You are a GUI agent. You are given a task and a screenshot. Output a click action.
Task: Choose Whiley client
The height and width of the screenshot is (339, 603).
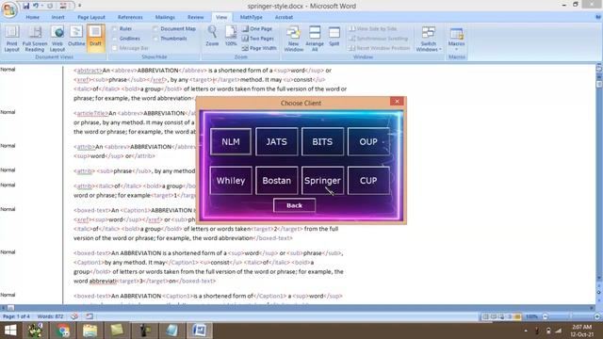pos(231,181)
